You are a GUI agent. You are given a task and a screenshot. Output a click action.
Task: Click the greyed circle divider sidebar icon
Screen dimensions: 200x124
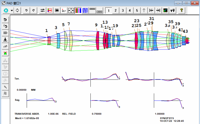(x=5, y=74)
